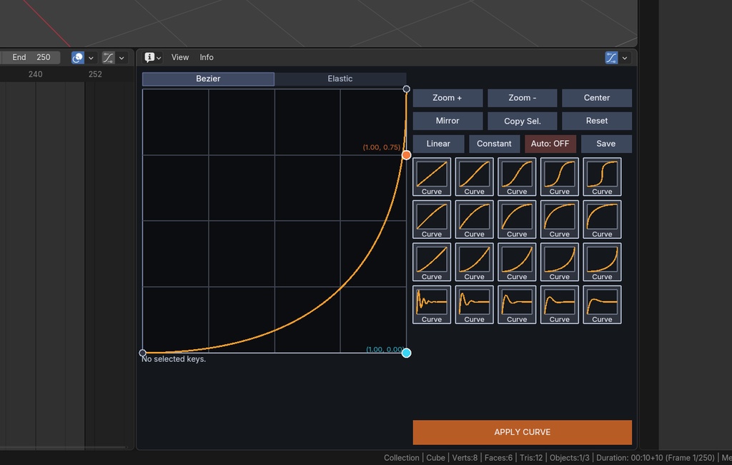Click the cyan keyframe handle point
This screenshot has width=732, height=465.
point(406,352)
